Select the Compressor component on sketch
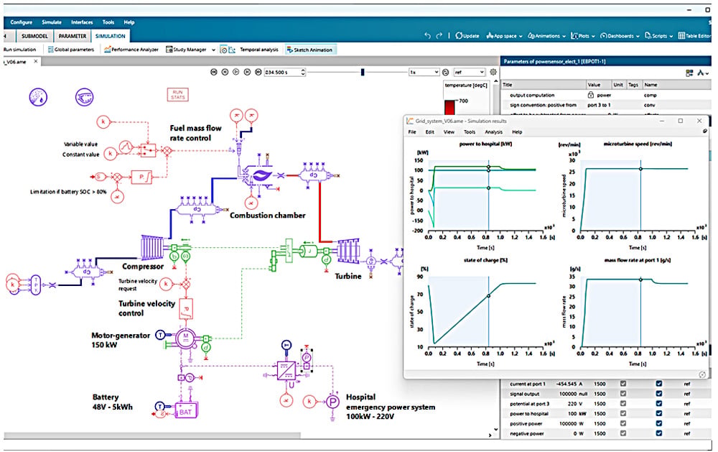The image size is (718, 452). 151,247
